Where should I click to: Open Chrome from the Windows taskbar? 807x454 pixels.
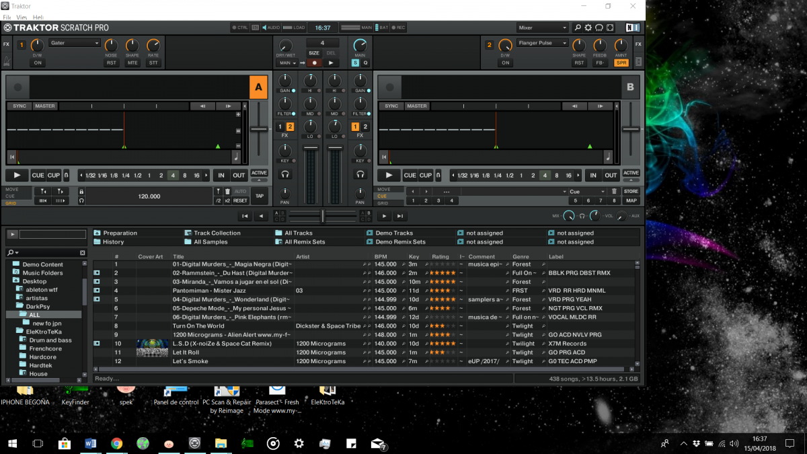116,444
